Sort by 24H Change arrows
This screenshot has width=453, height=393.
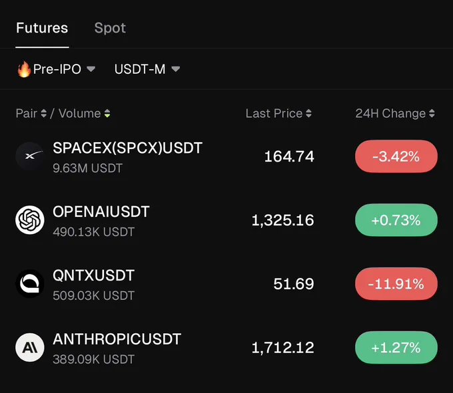point(432,113)
